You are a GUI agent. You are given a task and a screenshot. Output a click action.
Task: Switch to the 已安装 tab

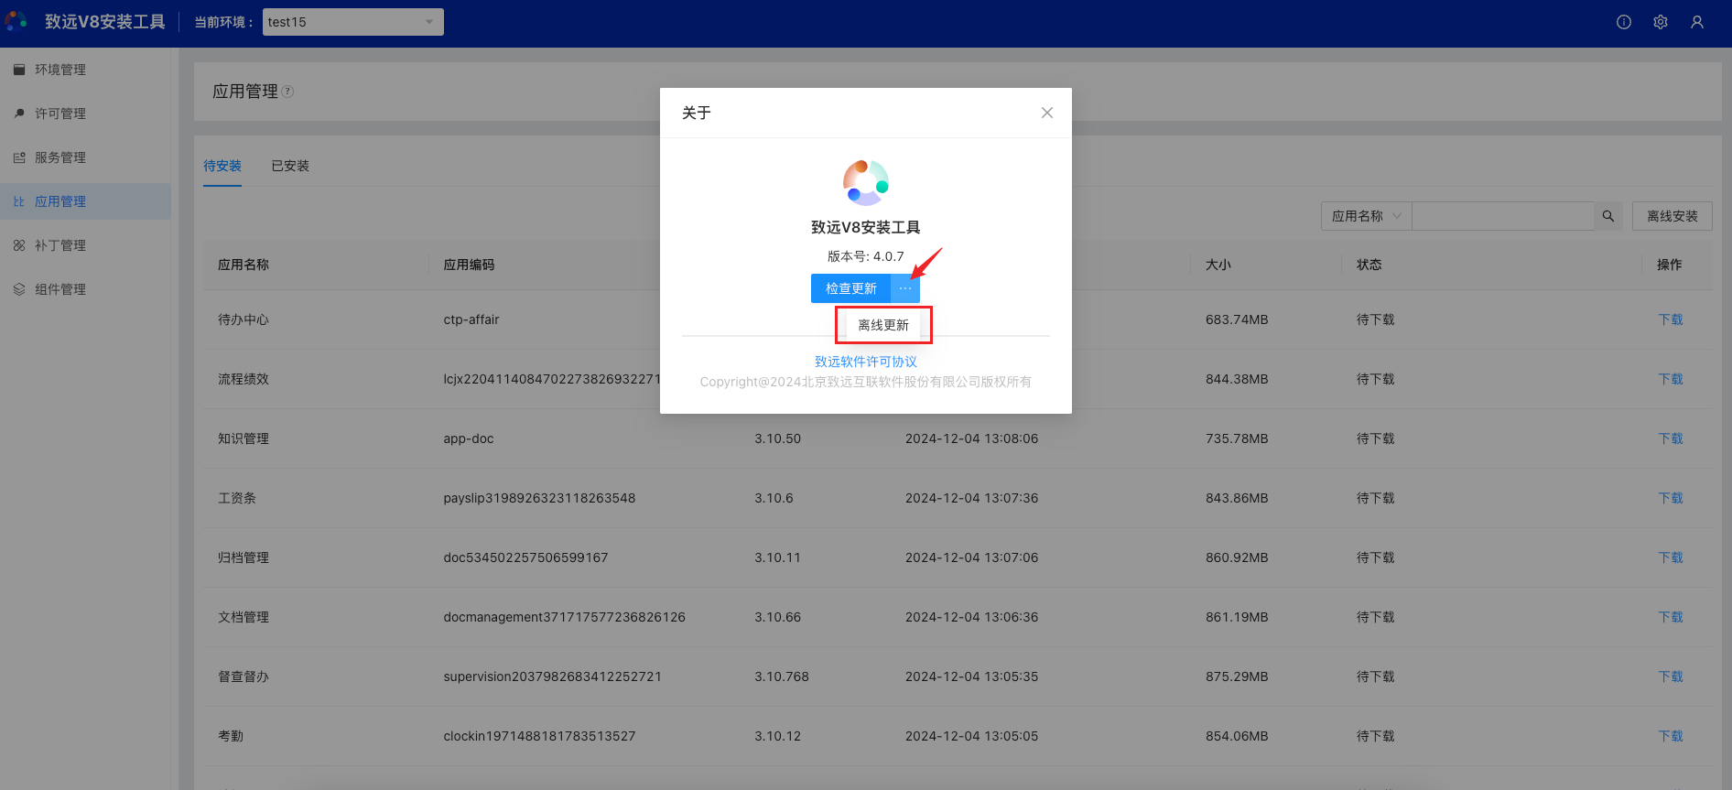(290, 166)
